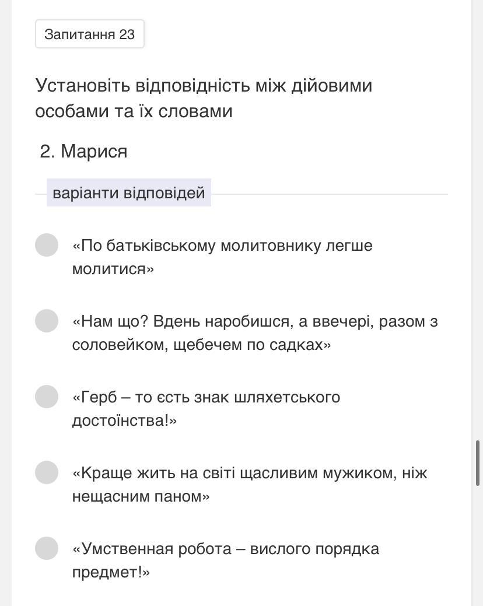This screenshot has width=483, height=606.
Task: Pick radio for «Краще жить на світі»
Action: tap(47, 472)
